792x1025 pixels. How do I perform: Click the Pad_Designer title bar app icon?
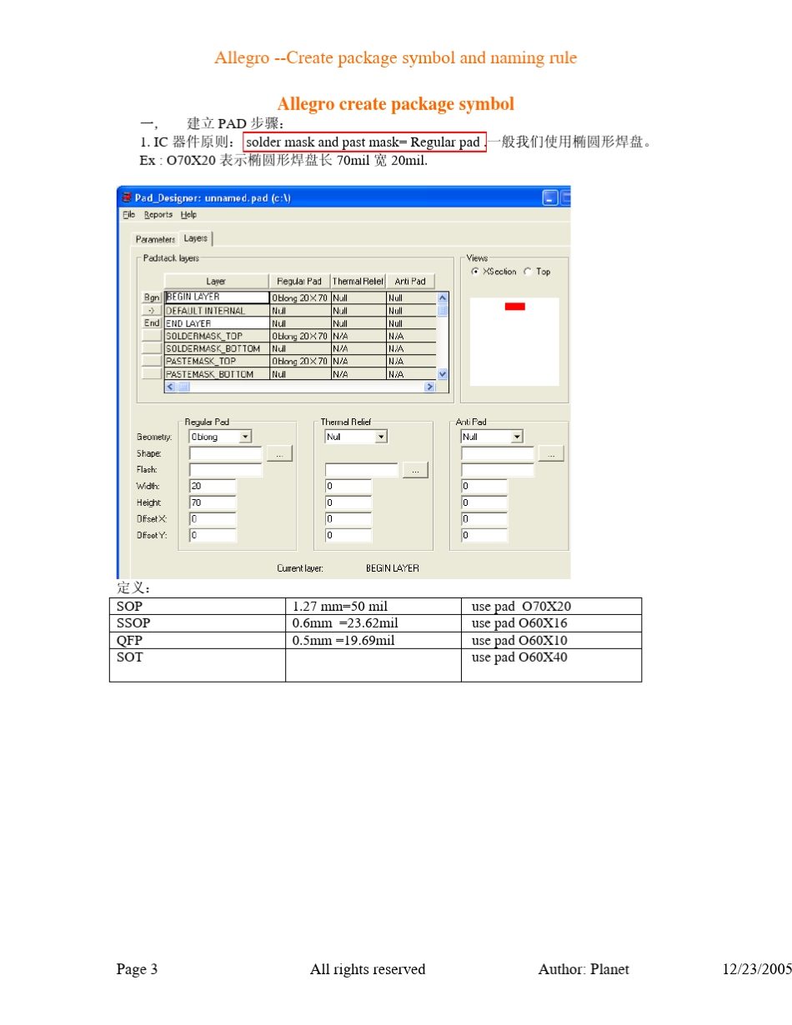[127, 197]
